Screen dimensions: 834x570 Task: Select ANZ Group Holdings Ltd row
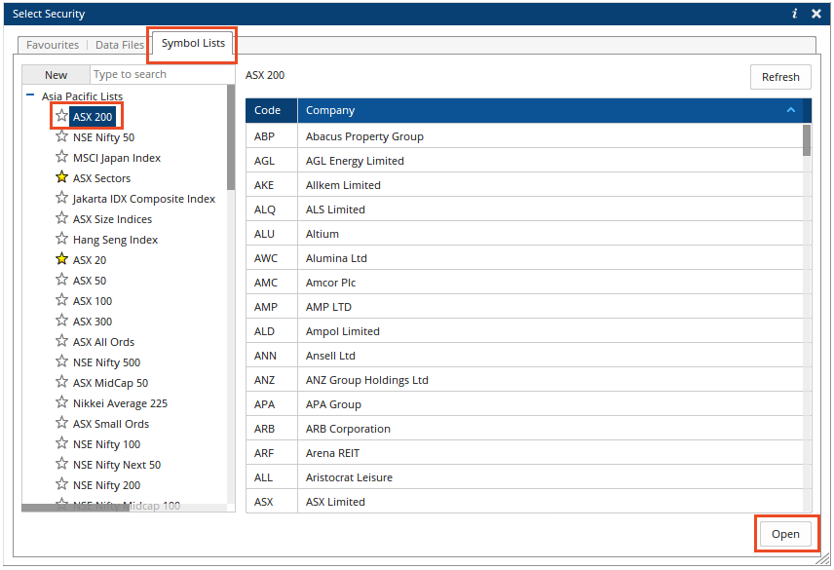pyautogui.click(x=524, y=380)
